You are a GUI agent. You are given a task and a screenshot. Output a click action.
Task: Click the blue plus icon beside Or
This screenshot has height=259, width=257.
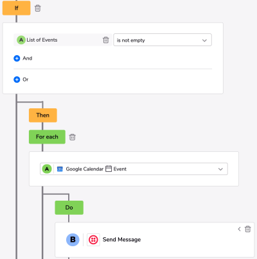click(17, 79)
